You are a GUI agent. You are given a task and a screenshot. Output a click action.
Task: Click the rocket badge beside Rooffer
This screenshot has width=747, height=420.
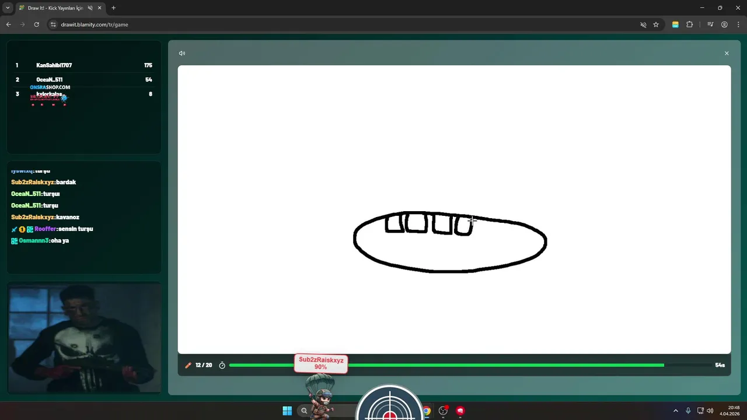click(x=14, y=229)
